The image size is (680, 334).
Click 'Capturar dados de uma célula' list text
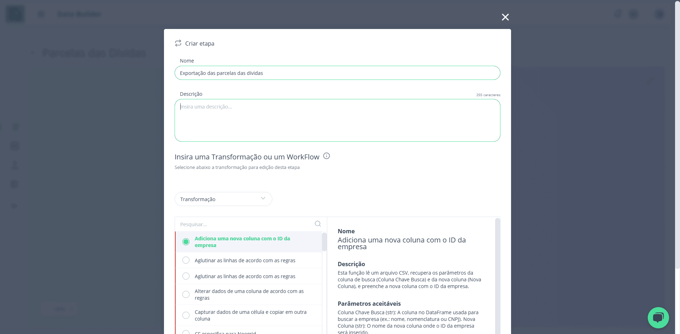[250, 315]
